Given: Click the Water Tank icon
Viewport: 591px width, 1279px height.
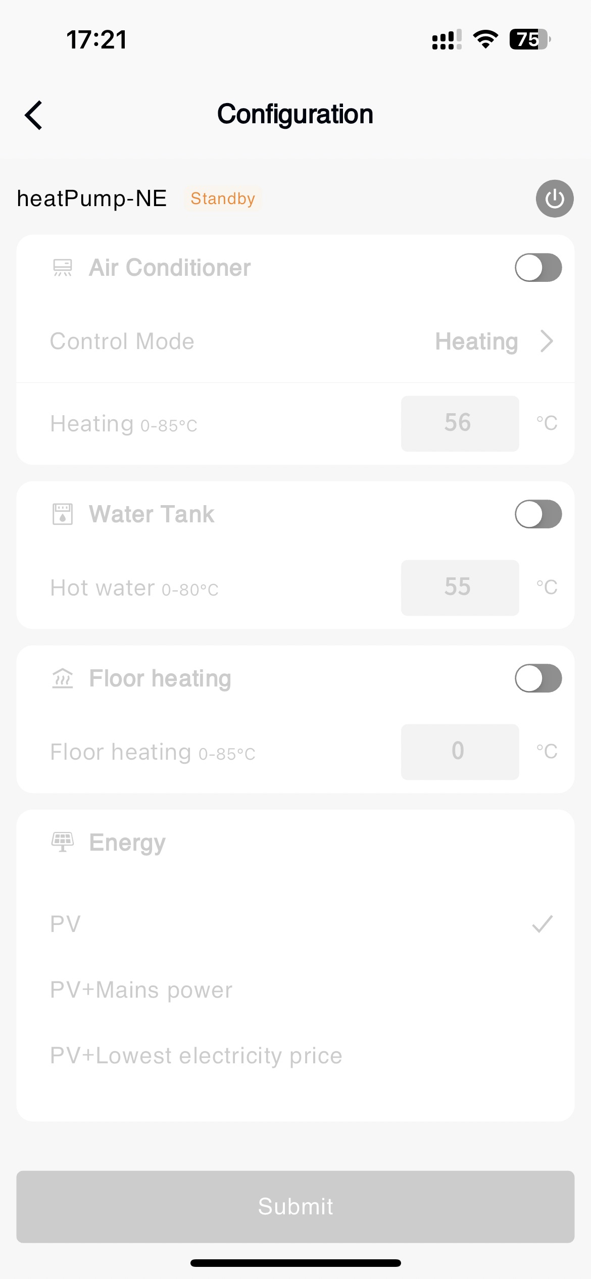Looking at the screenshot, I should 63,514.
